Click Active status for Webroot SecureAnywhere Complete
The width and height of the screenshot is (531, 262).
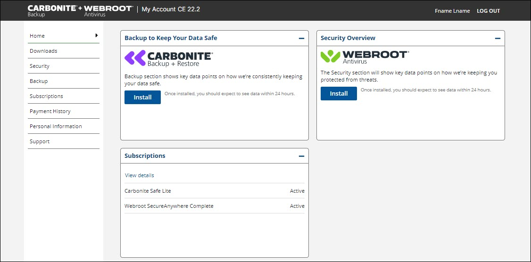coord(298,206)
